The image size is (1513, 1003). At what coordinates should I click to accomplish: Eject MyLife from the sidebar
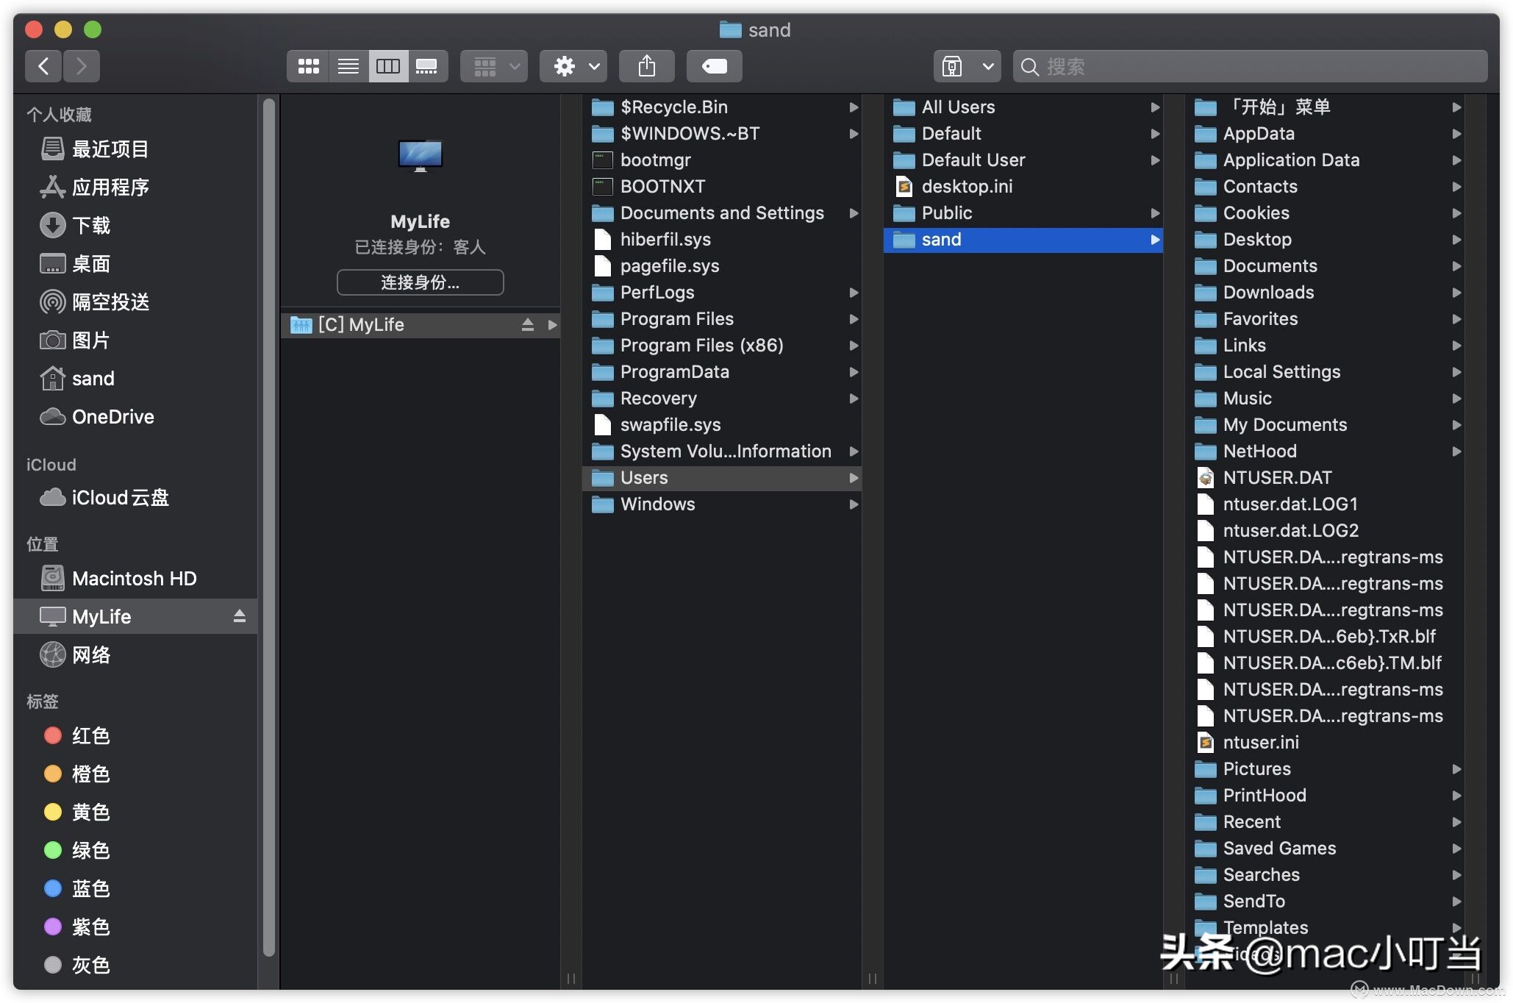click(240, 616)
